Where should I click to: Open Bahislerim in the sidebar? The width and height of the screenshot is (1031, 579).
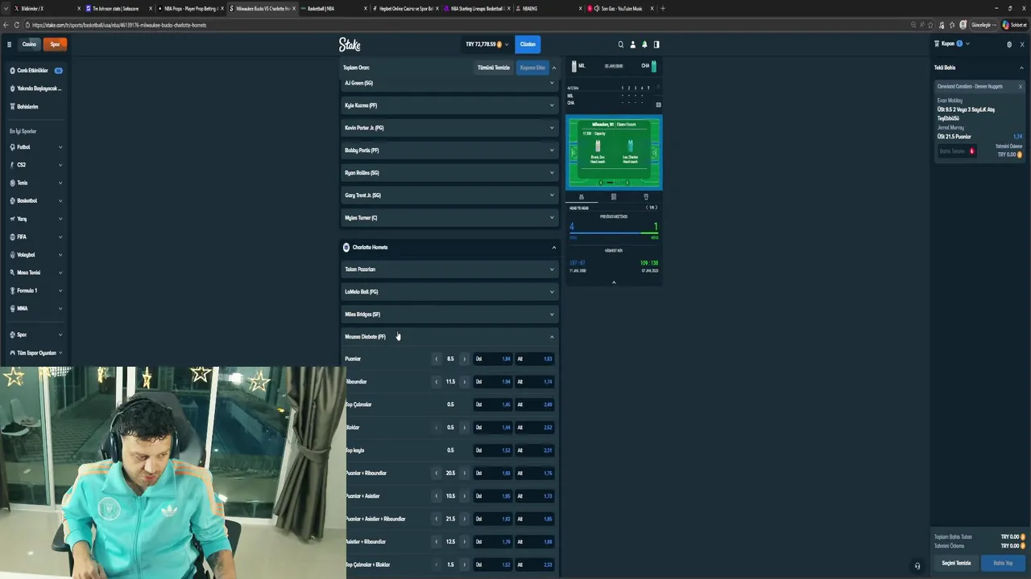[35, 106]
